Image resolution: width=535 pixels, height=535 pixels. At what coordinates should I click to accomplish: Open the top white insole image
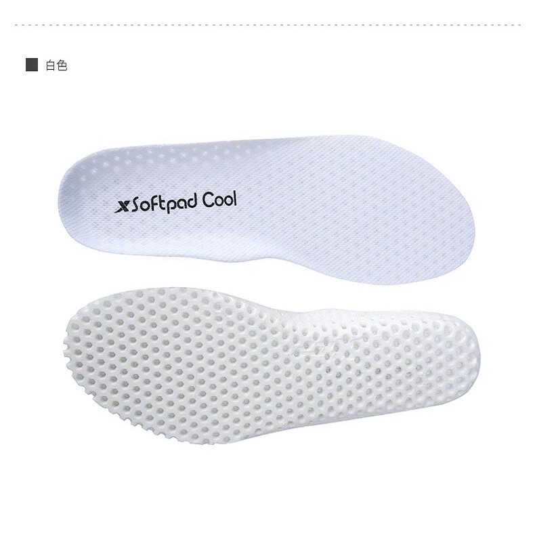point(266,209)
